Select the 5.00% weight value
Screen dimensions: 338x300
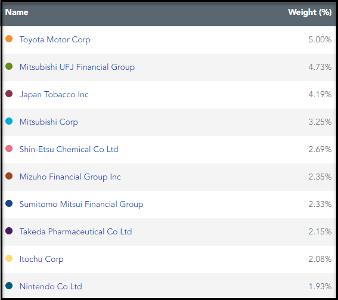(x=320, y=40)
